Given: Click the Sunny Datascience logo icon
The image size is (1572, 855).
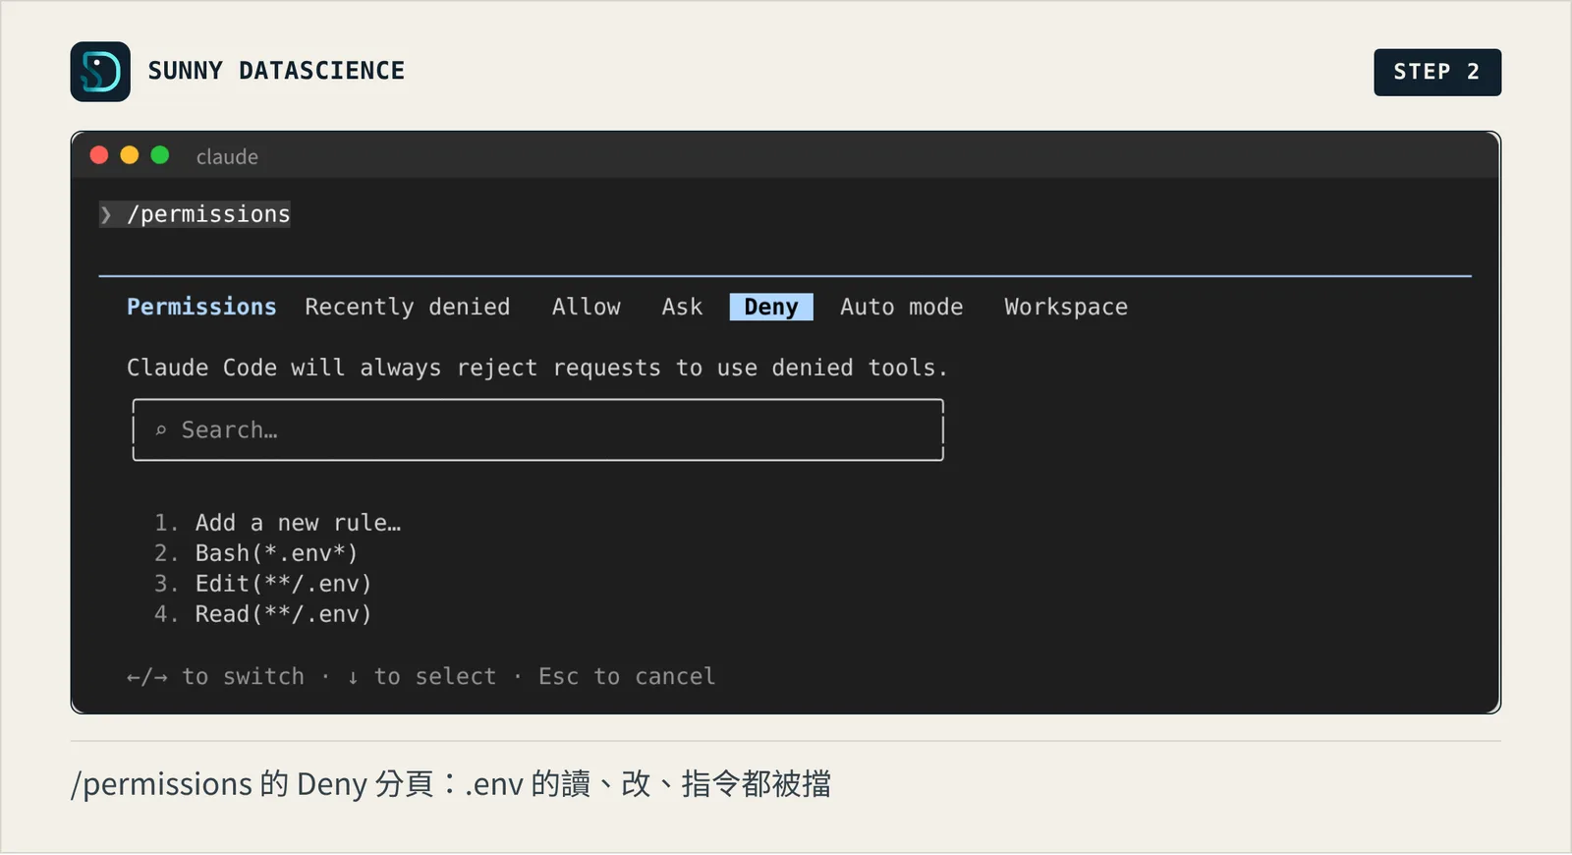Looking at the screenshot, I should [x=100, y=72].
